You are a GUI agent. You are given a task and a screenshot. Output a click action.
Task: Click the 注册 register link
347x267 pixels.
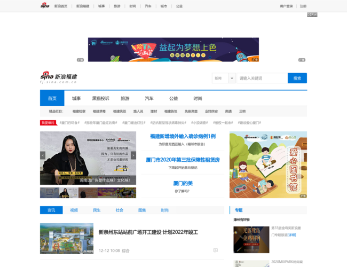point(303,6)
